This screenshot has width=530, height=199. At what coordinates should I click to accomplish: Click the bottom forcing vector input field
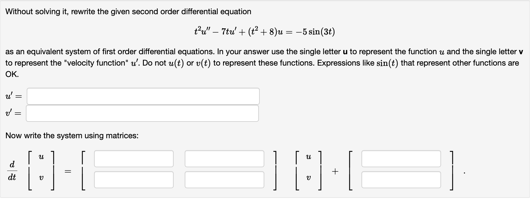point(401,179)
